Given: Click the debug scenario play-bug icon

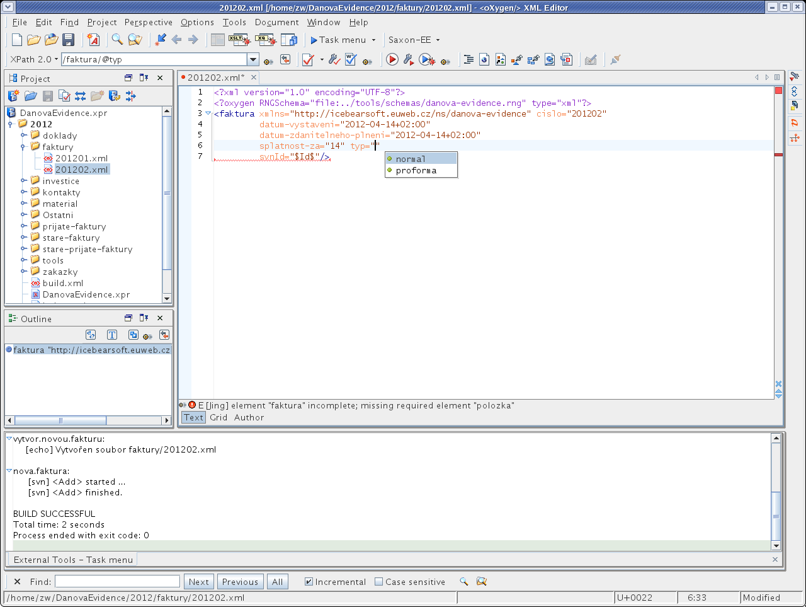Looking at the screenshot, I should [x=427, y=59].
